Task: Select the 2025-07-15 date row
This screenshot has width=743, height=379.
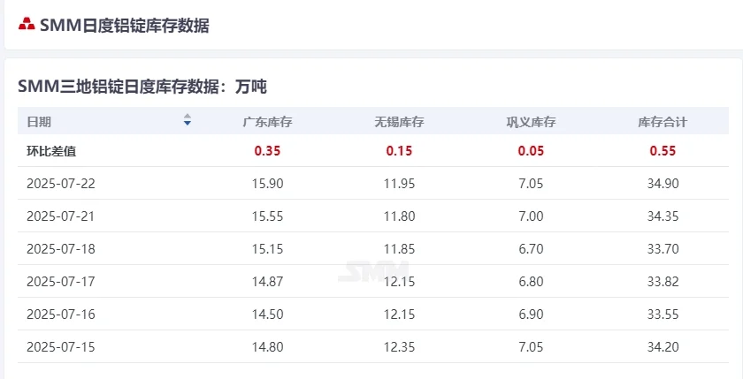Action: 373,347
